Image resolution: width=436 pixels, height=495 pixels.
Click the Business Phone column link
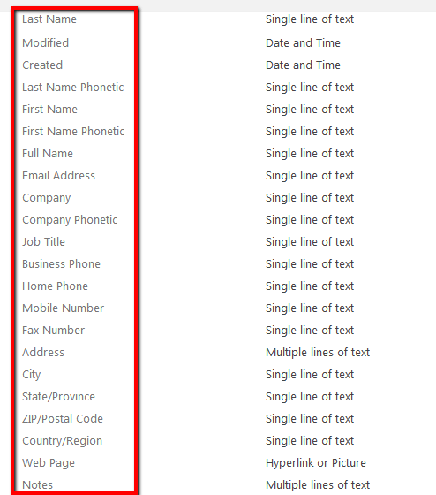[61, 264]
